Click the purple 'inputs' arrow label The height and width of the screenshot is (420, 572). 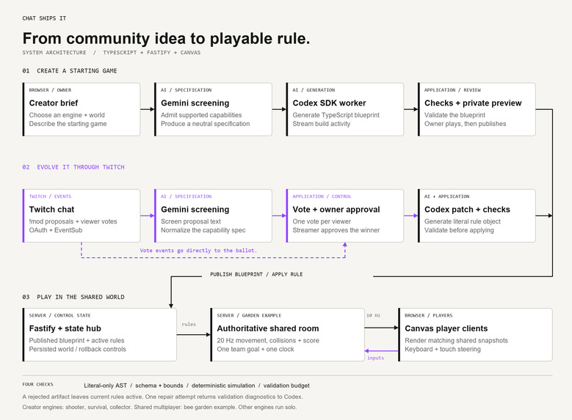coord(375,358)
